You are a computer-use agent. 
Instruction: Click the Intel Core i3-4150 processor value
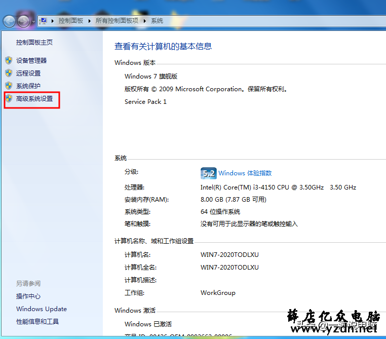(278, 187)
